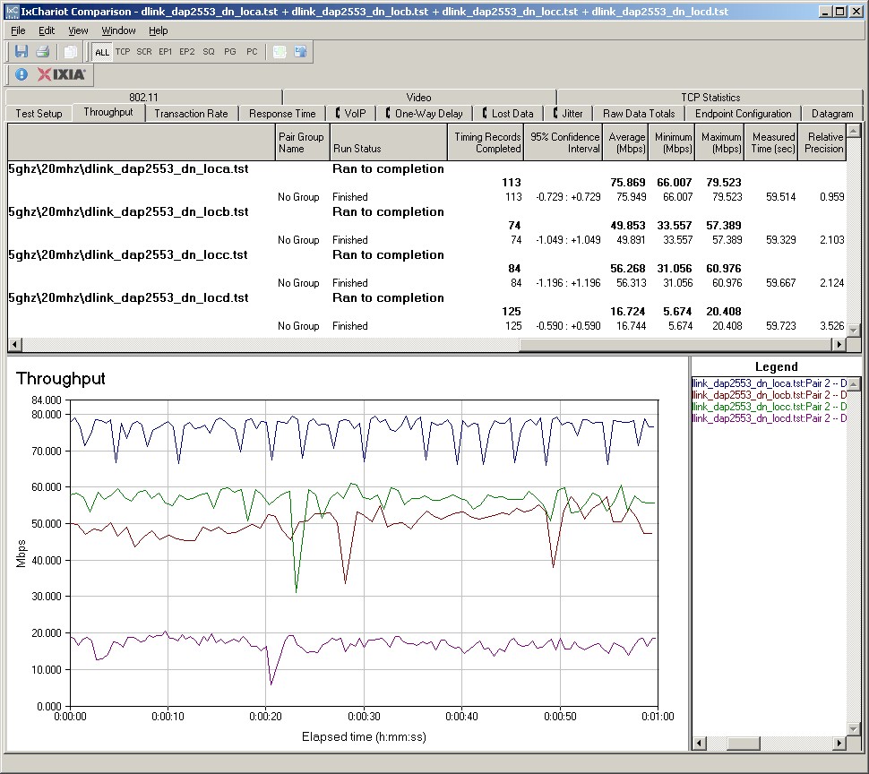Click the 802.11 tab group header
The width and height of the screenshot is (869, 774).
(x=143, y=98)
